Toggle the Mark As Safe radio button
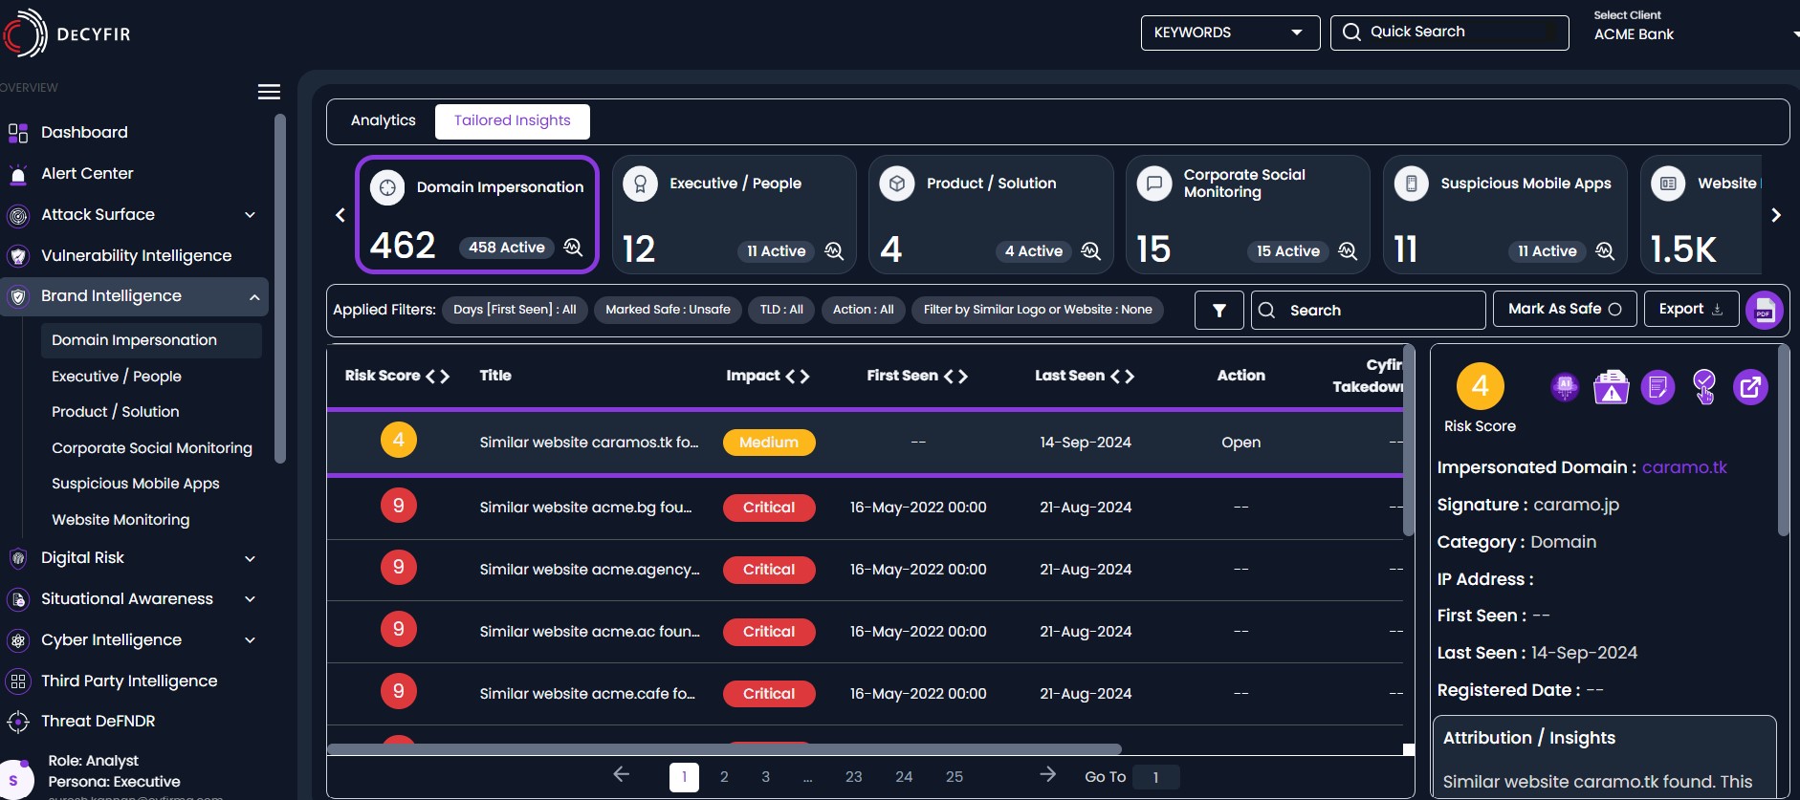 click(x=1614, y=309)
